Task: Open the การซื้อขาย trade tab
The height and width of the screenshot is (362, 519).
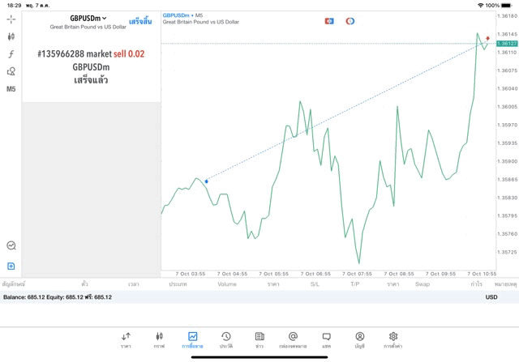Action: point(192,340)
